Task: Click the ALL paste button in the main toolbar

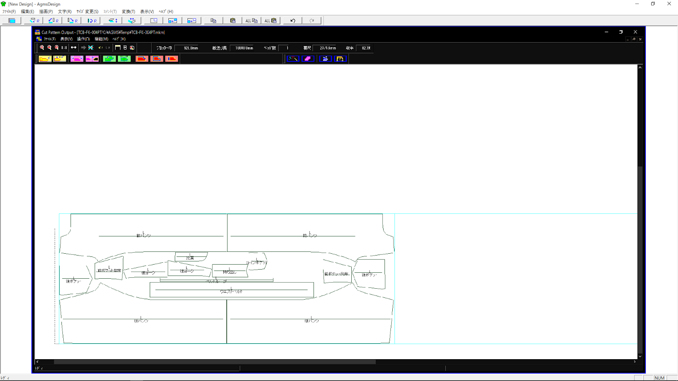Action: [270, 20]
